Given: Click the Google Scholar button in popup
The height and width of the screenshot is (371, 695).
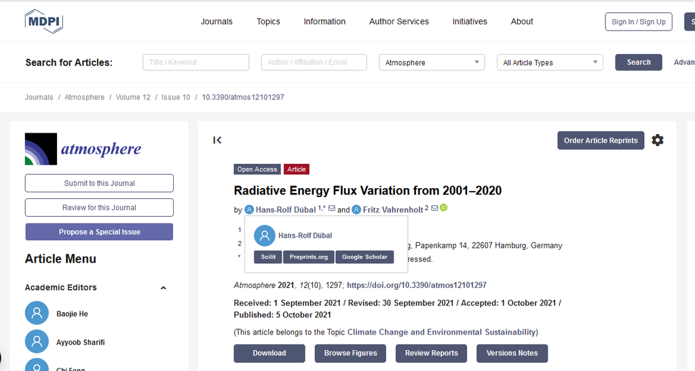Looking at the screenshot, I should 364,257.
